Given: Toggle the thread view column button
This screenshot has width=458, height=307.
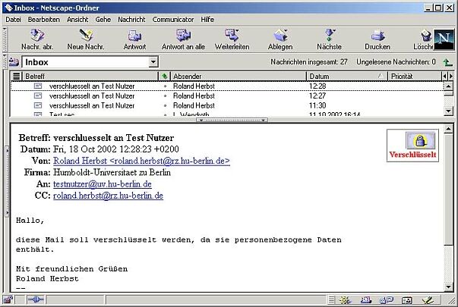Looking at the screenshot, I should tap(17, 77).
